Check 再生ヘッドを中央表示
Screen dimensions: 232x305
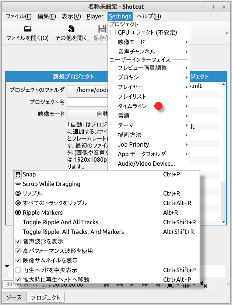(18, 270)
